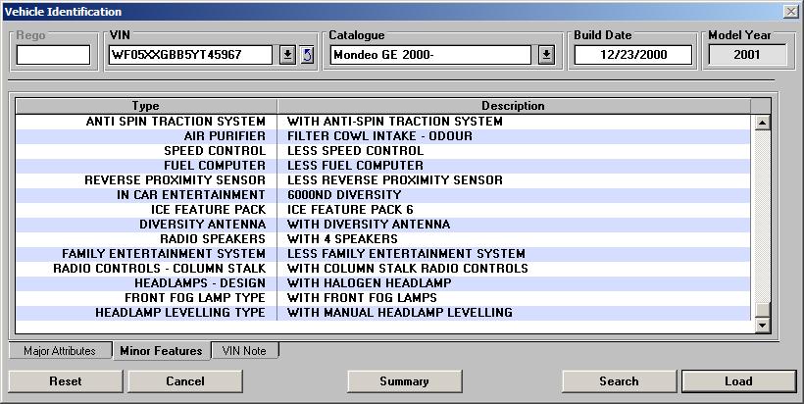
Task: Focus the Build Date field
Action: [x=632, y=55]
